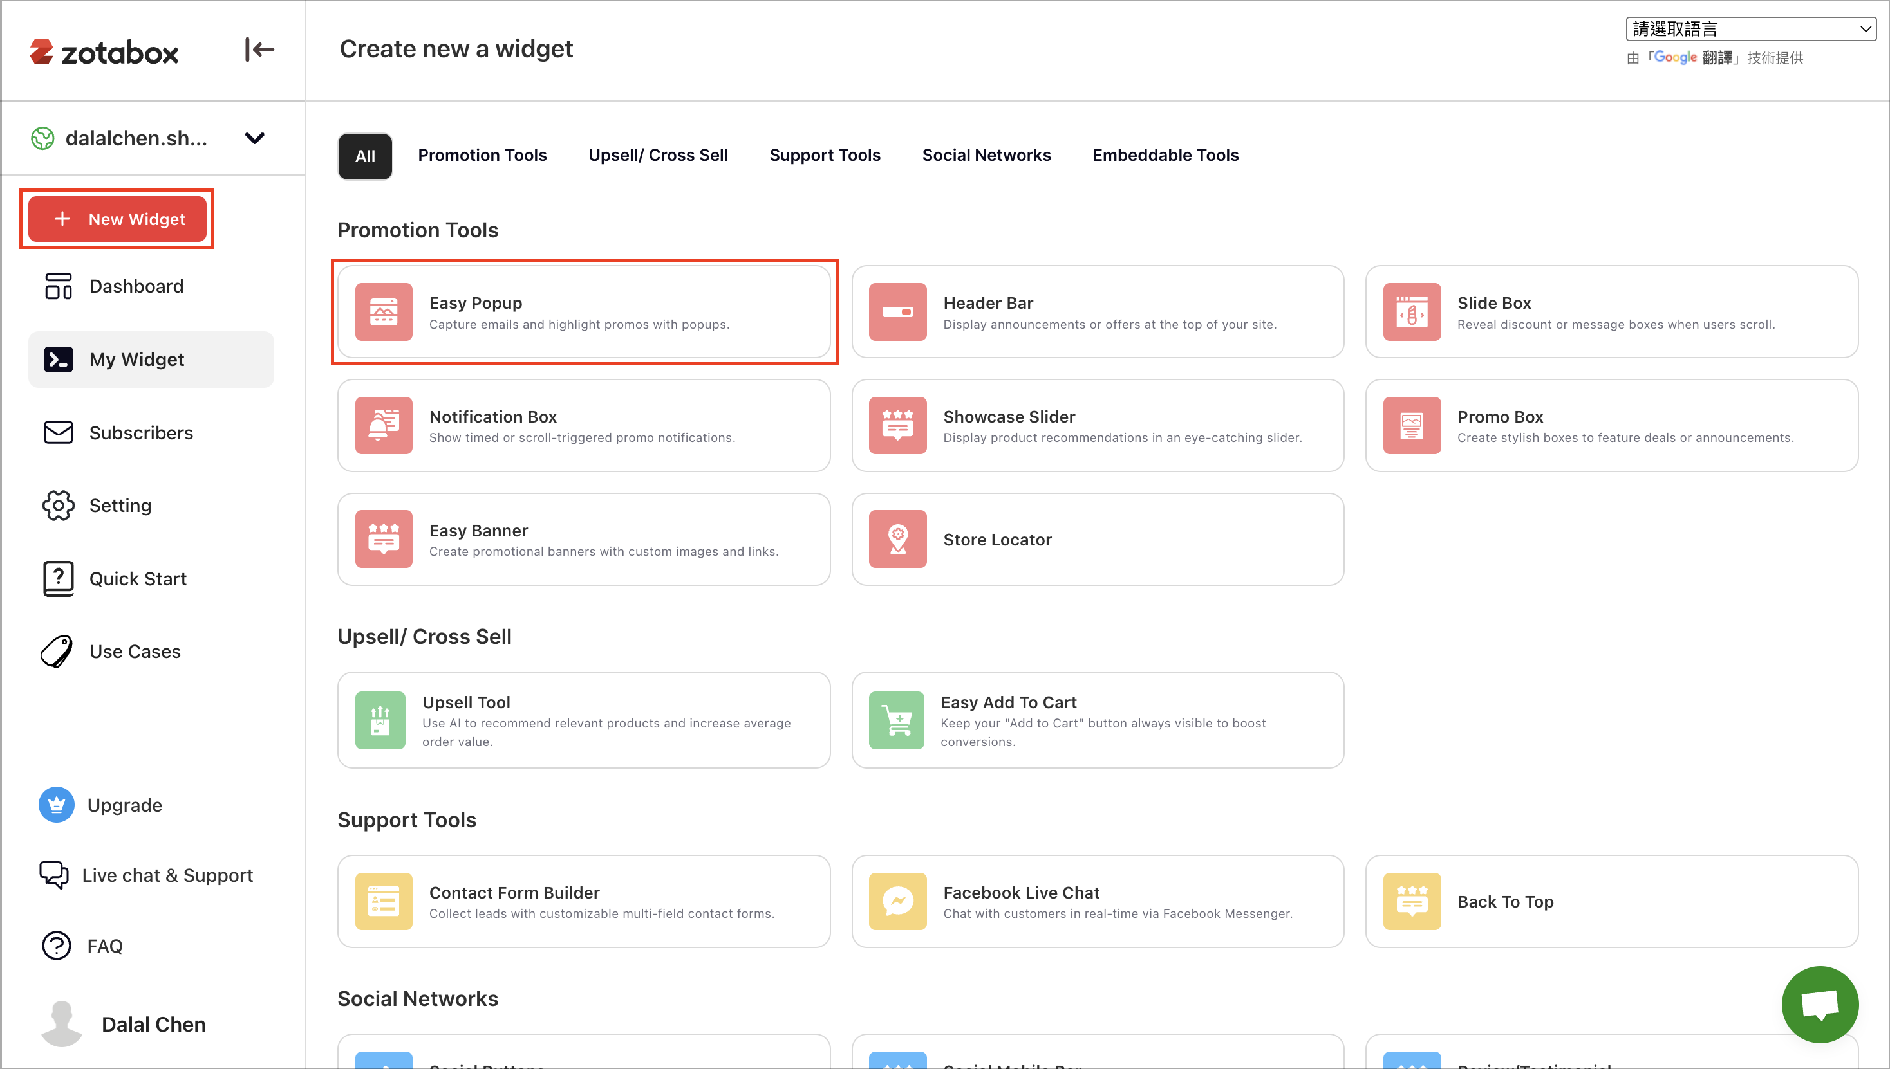Click the Upgrade crown icon

pyautogui.click(x=57, y=805)
